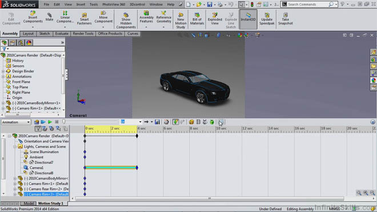The image size is (377, 212).
Task: Save the animation using disk icon
Action: coord(157,122)
